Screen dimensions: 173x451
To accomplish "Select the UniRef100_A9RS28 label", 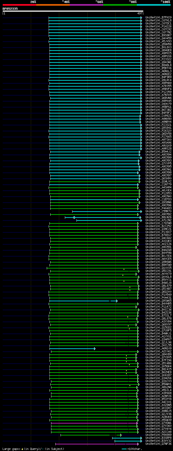I will (x=158, y=149).
